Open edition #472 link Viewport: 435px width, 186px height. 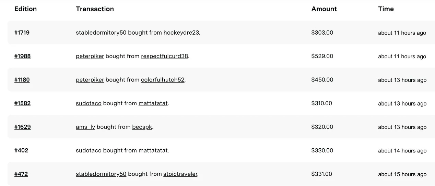(21, 174)
